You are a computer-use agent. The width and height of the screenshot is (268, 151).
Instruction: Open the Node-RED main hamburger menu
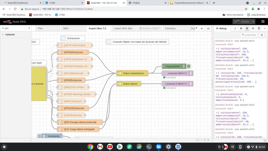[x=263, y=21]
